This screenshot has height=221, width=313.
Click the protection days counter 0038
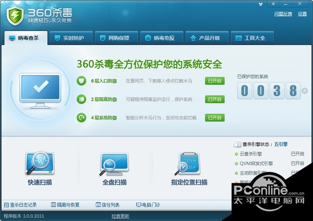[x=269, y=91]
